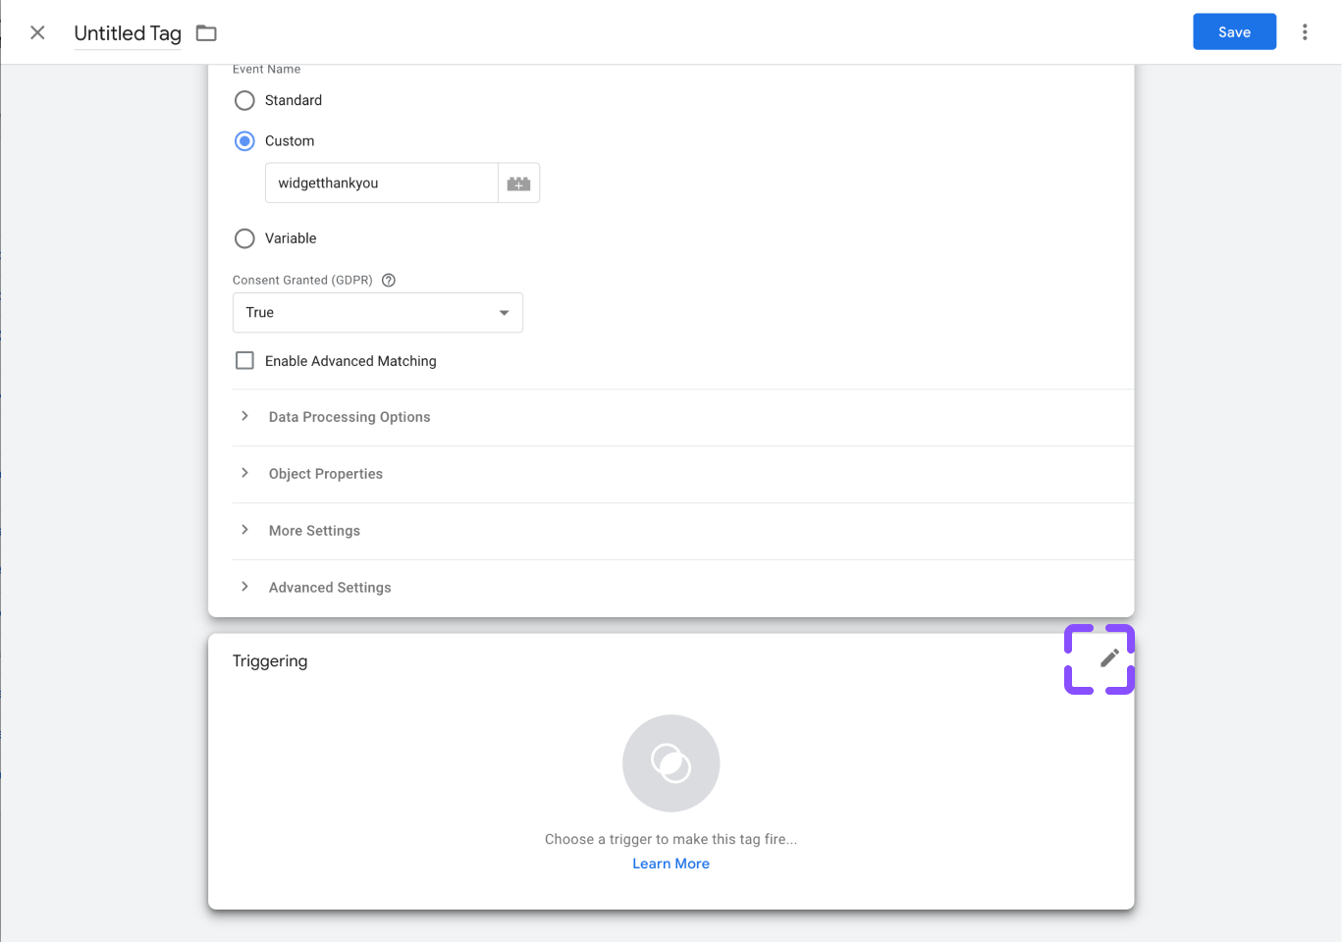Screen dimensions: 1342x942
Task: Expand More Settings section
Action: [314, 531]
